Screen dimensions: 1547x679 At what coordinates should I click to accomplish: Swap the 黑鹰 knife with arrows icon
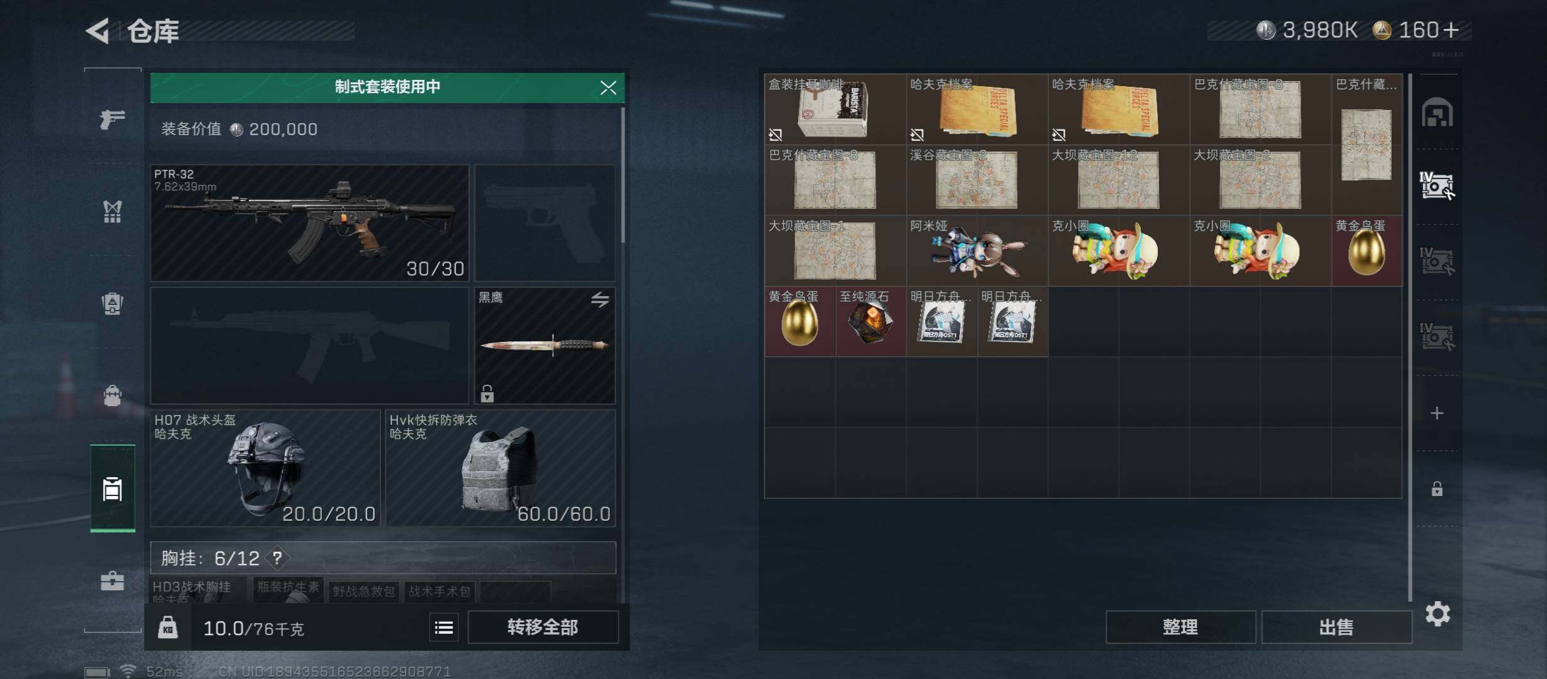[600, 299]
